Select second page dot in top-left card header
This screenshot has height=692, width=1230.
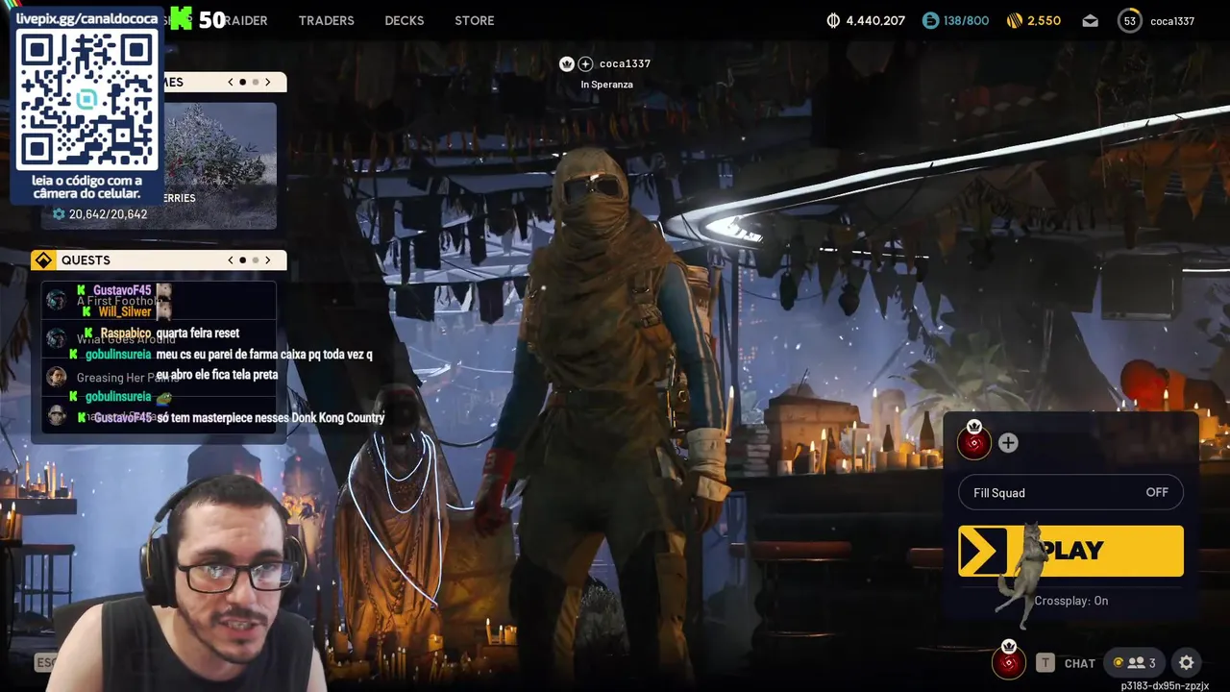coord(255,82)
